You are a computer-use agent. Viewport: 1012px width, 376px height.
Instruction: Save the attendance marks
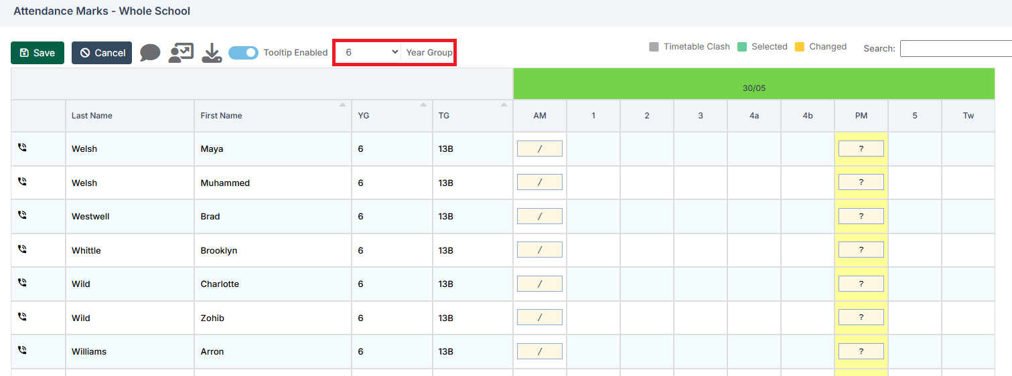coord(38,53)
